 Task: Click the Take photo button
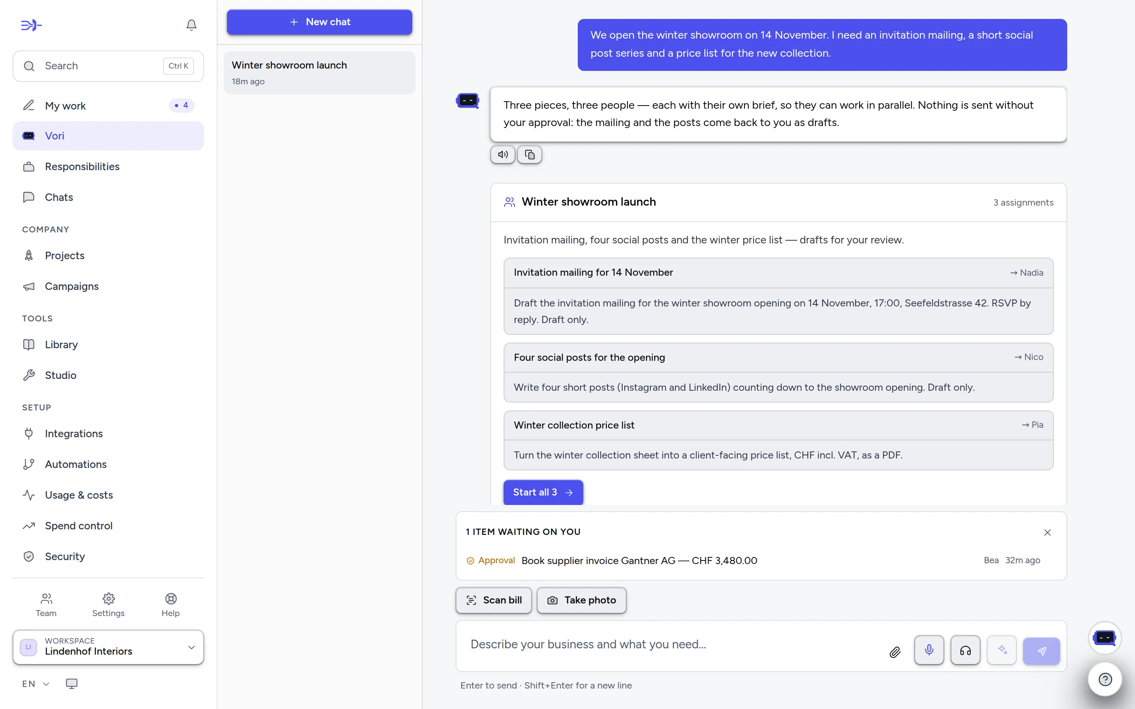click(582, 600)
